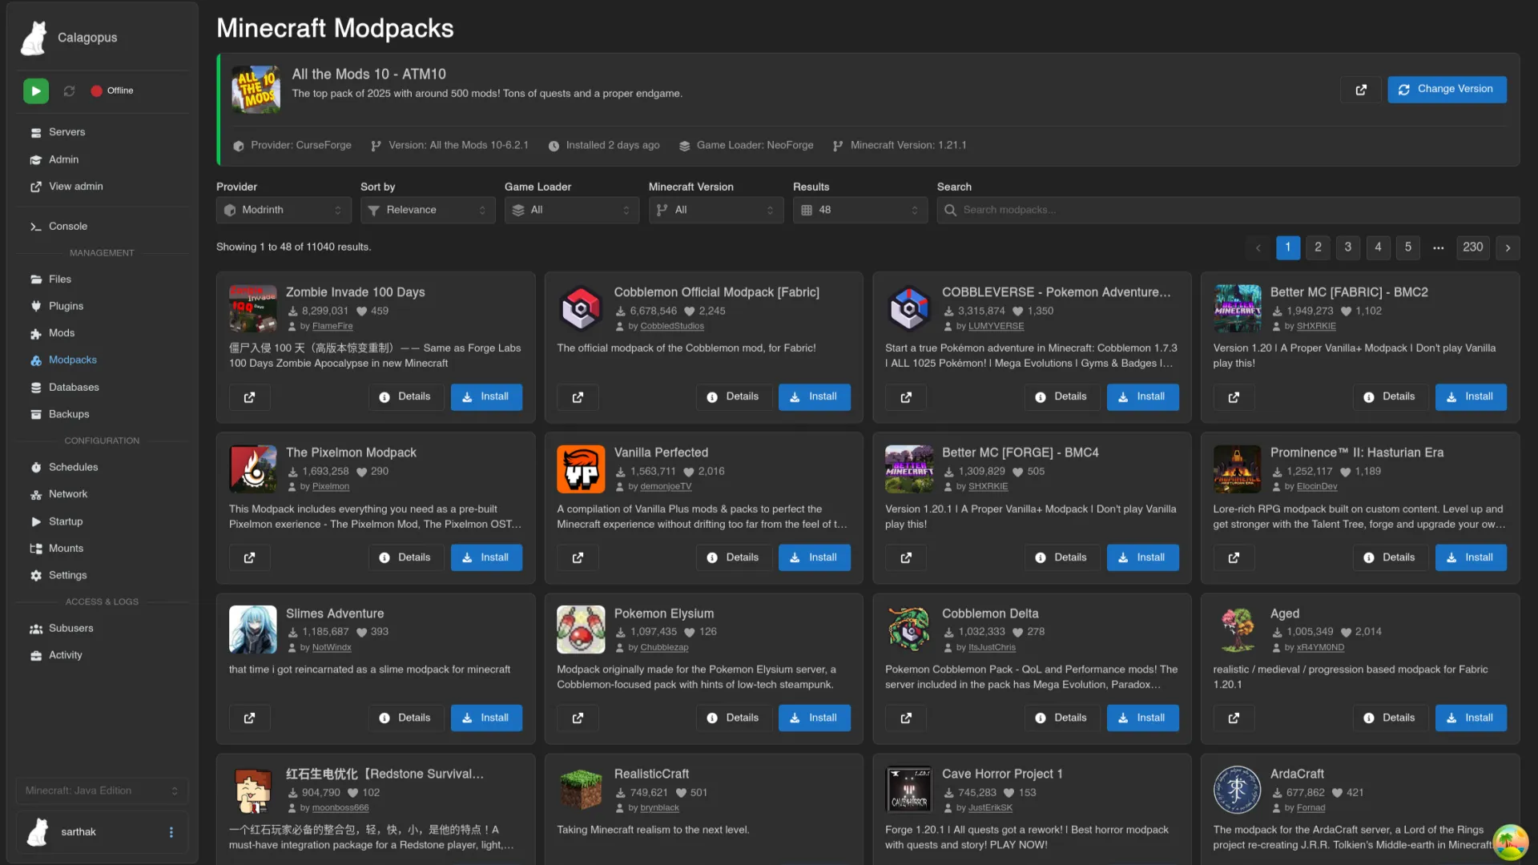Install the Cobblemon Official Modpack
The image size is (1538, 865).
click(814, 397)
